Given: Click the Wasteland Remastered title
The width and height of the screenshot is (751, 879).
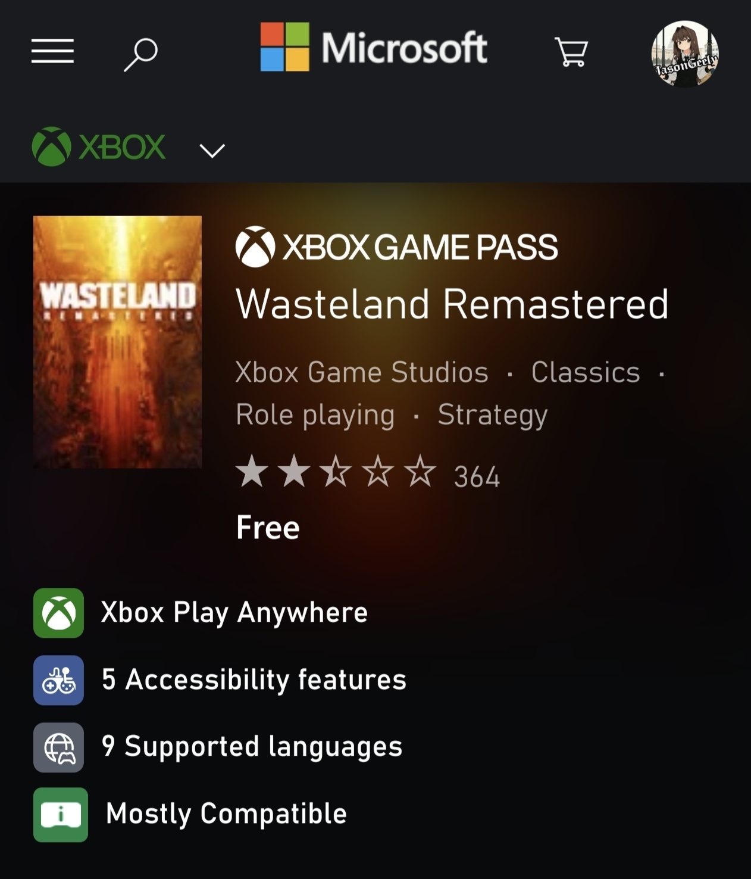Looking at the screenshot, I should click(x=452, y=304).
